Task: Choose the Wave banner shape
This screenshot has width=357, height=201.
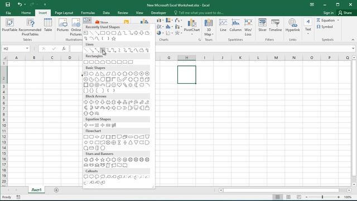Action: 119,165
